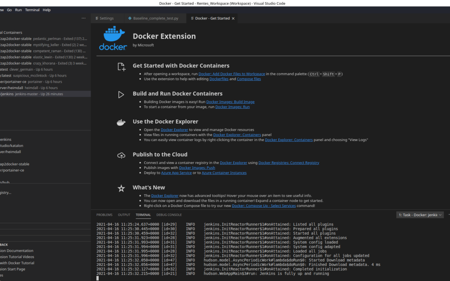Select the Docker - Get Started tab
450x281 pixels.
212,18
